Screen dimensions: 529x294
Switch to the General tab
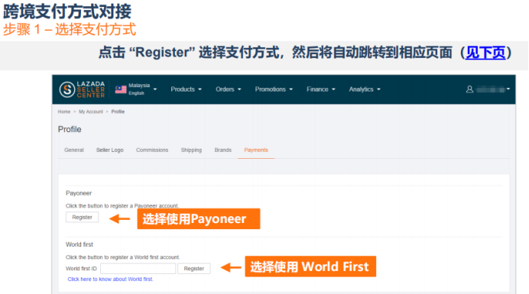[x=74, y=150]
